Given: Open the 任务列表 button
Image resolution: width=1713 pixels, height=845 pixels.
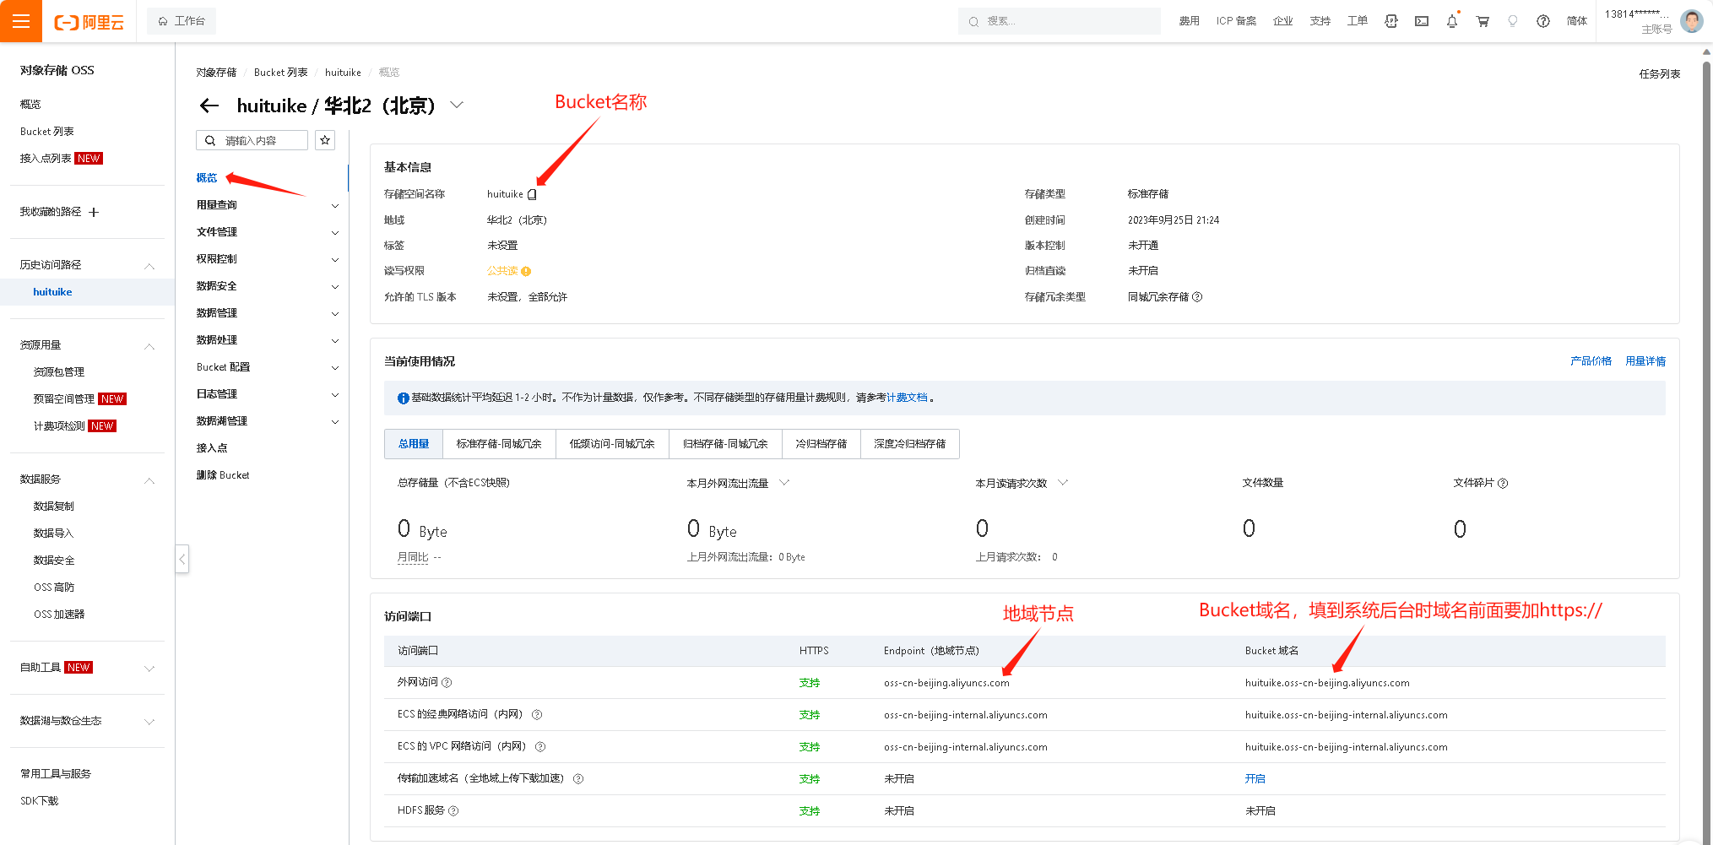Looking at the screenshot, I should (x=1660, y=74).
